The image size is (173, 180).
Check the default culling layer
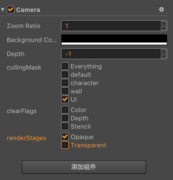click(x=65, y=75)
